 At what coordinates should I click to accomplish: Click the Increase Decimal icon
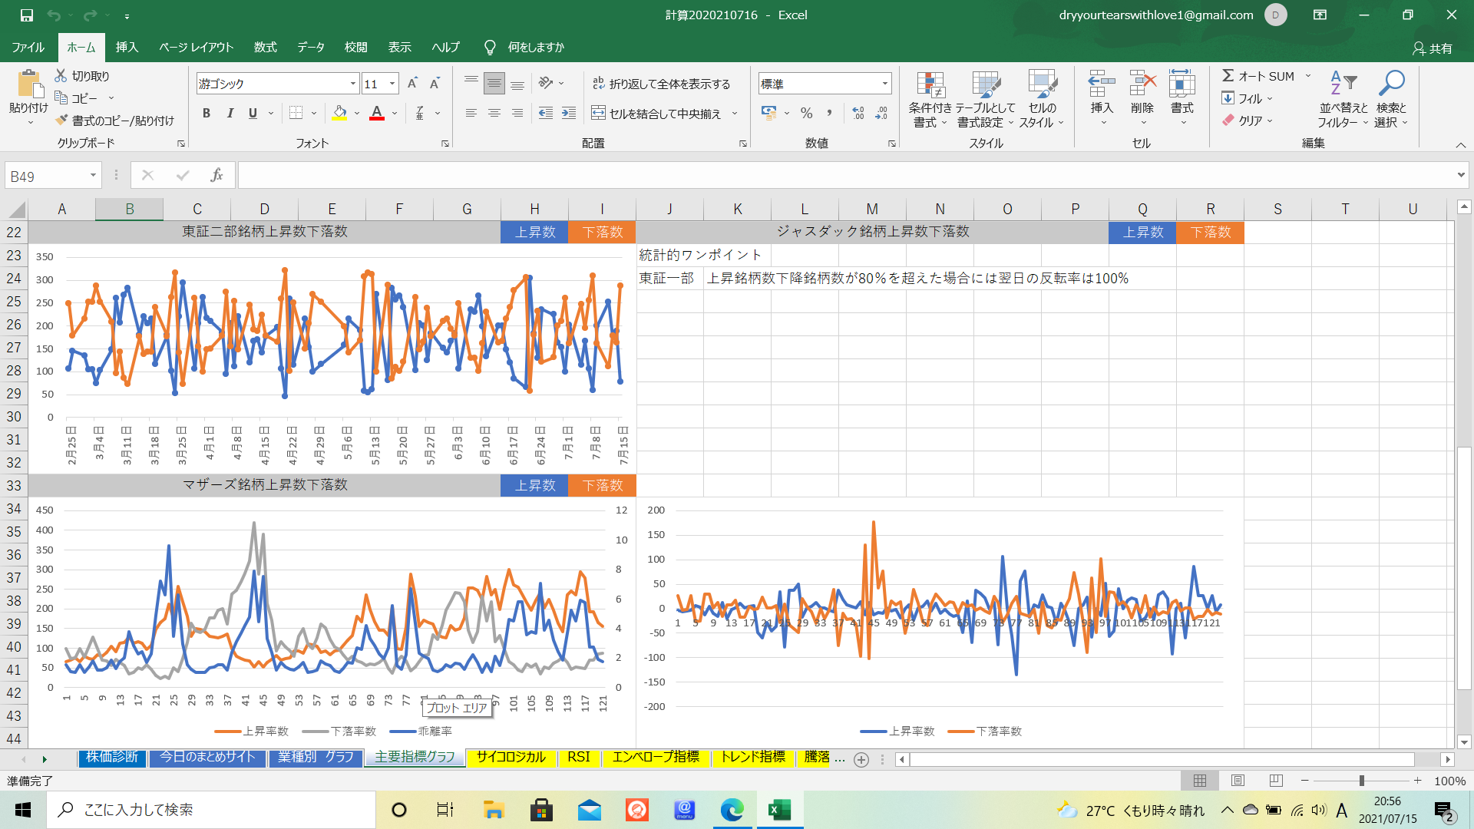[858, 114]
